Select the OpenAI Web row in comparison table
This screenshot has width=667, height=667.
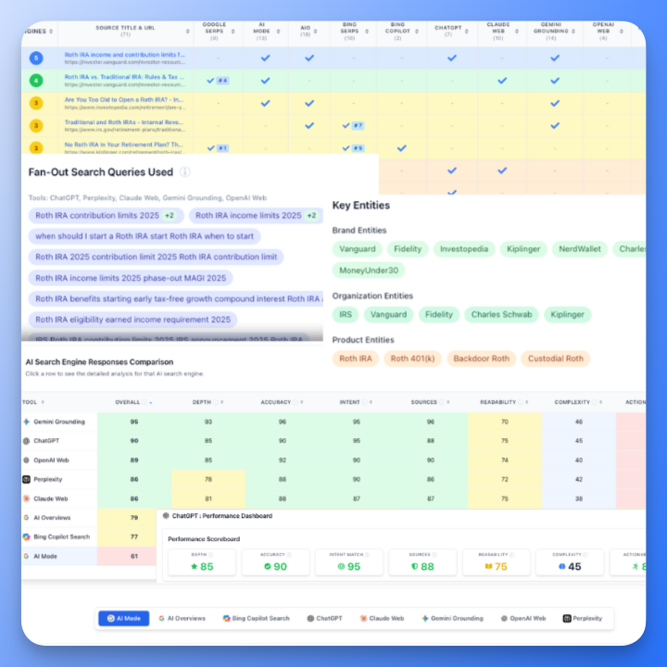(333, 460)
